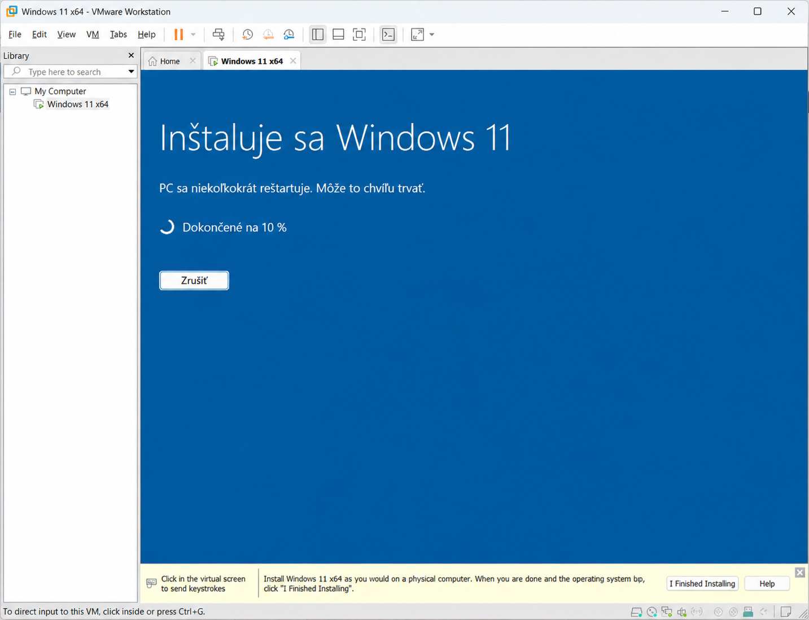Toggle the thumbnail bar view

pyautogui.click(x=338, y=34)
